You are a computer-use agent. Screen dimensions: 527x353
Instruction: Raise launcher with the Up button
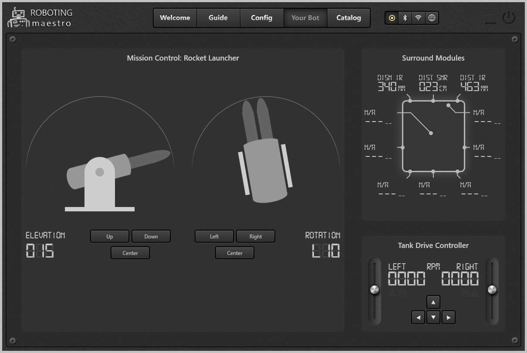coord(110,236)
